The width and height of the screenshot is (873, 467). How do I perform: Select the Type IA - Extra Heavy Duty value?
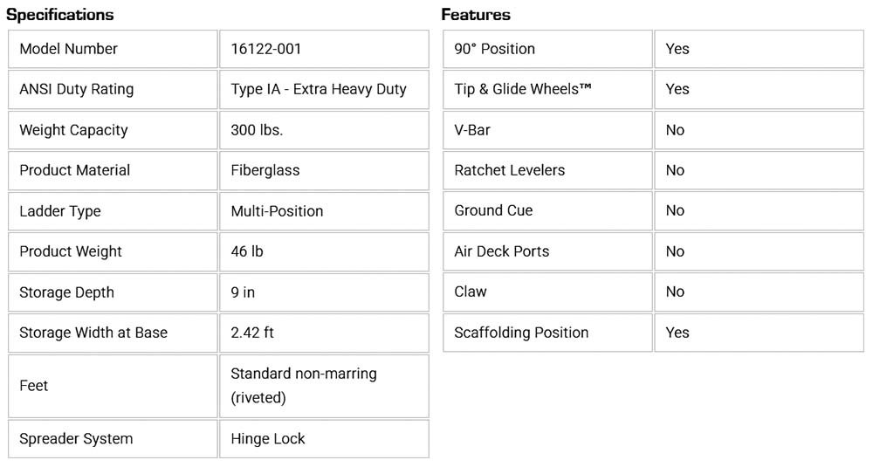tap(319, 89)
